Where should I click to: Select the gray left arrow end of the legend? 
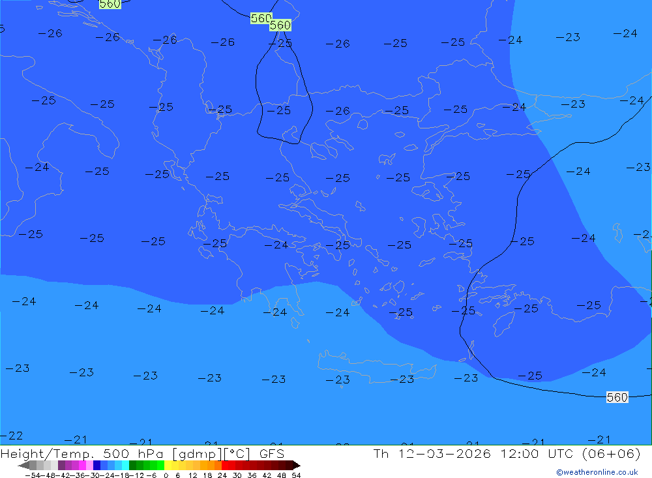[23, 465]
